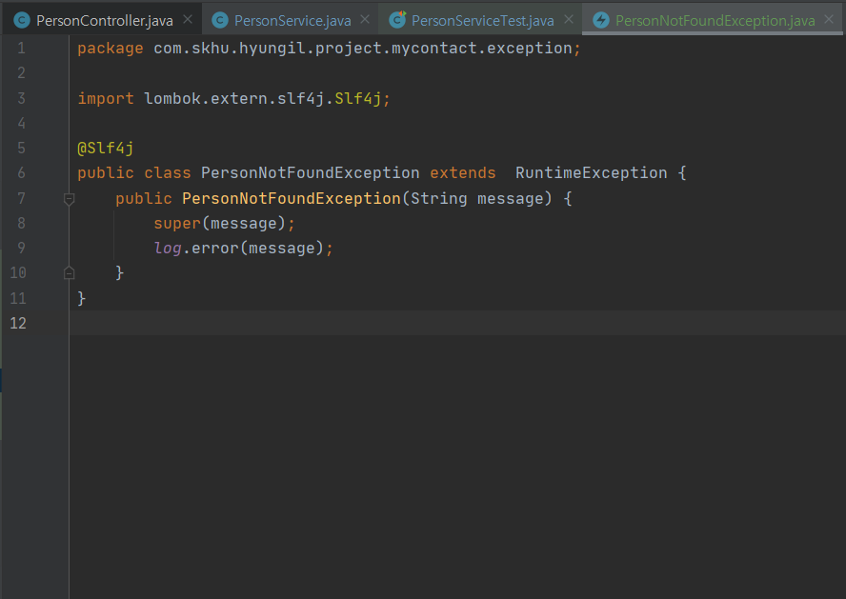Click the 'String' parameter type on line 7

click(x=438, y=198)
